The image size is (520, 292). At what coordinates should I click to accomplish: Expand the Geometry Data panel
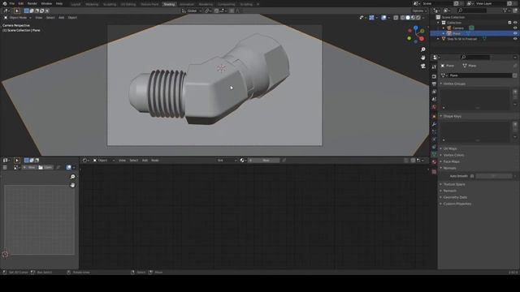click(455, 197)
